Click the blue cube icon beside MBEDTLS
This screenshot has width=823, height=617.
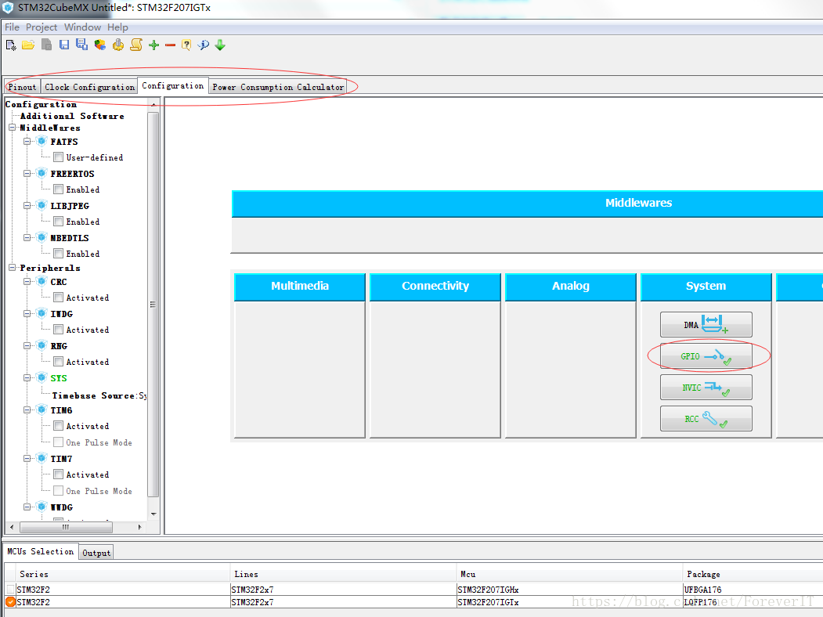42,237
